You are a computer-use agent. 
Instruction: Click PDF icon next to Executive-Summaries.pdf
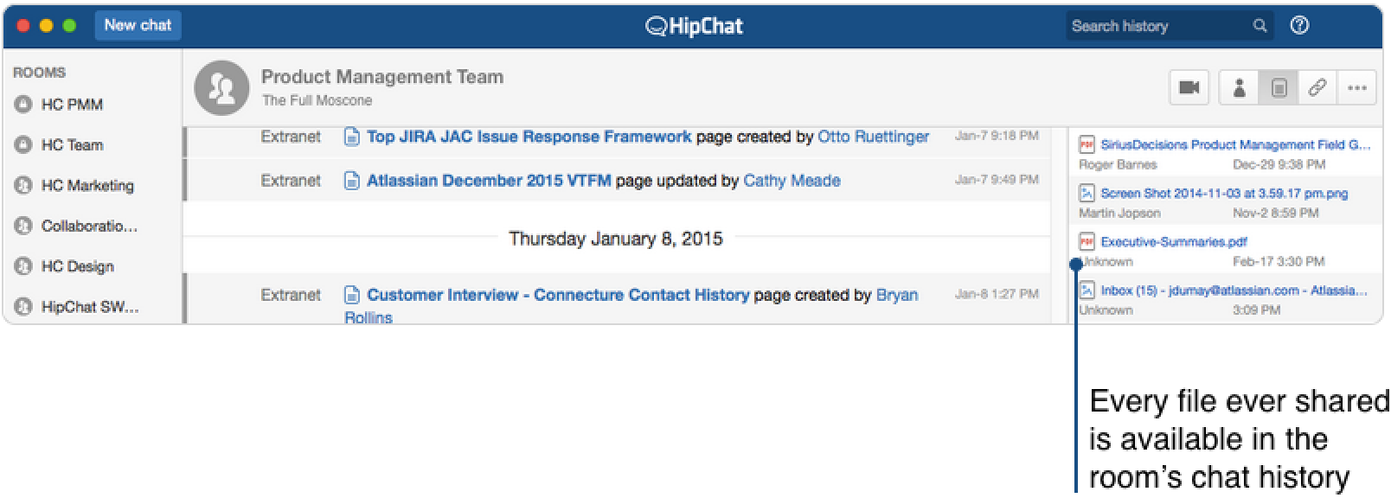(1087, 242)
